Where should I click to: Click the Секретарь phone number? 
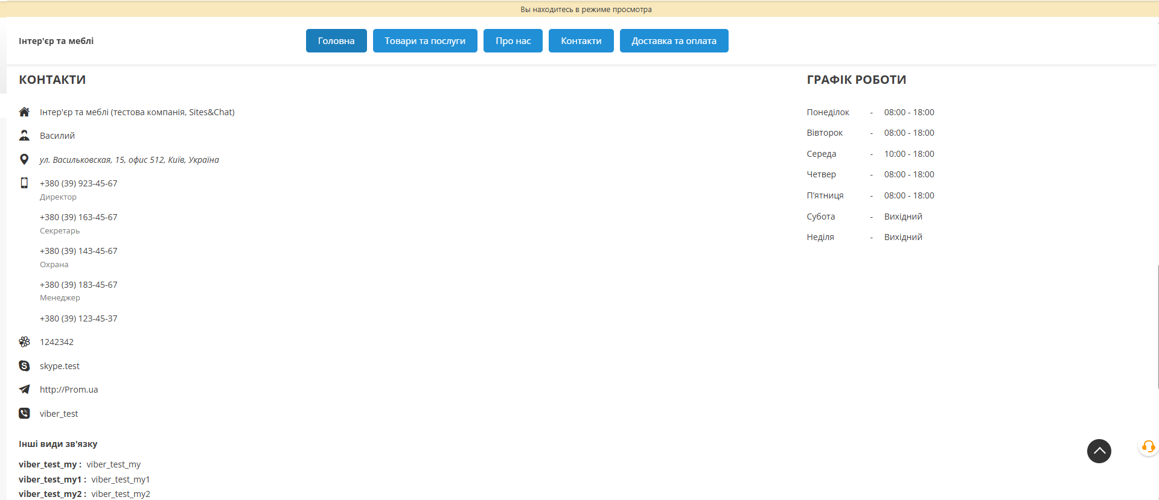(x=78, y=217)
